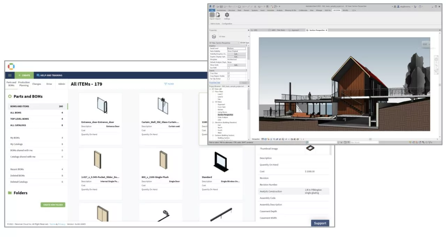Click the 3D View cube icon in Properties
The width and height of the screenshot is (446, 237).
coord(214,36)
